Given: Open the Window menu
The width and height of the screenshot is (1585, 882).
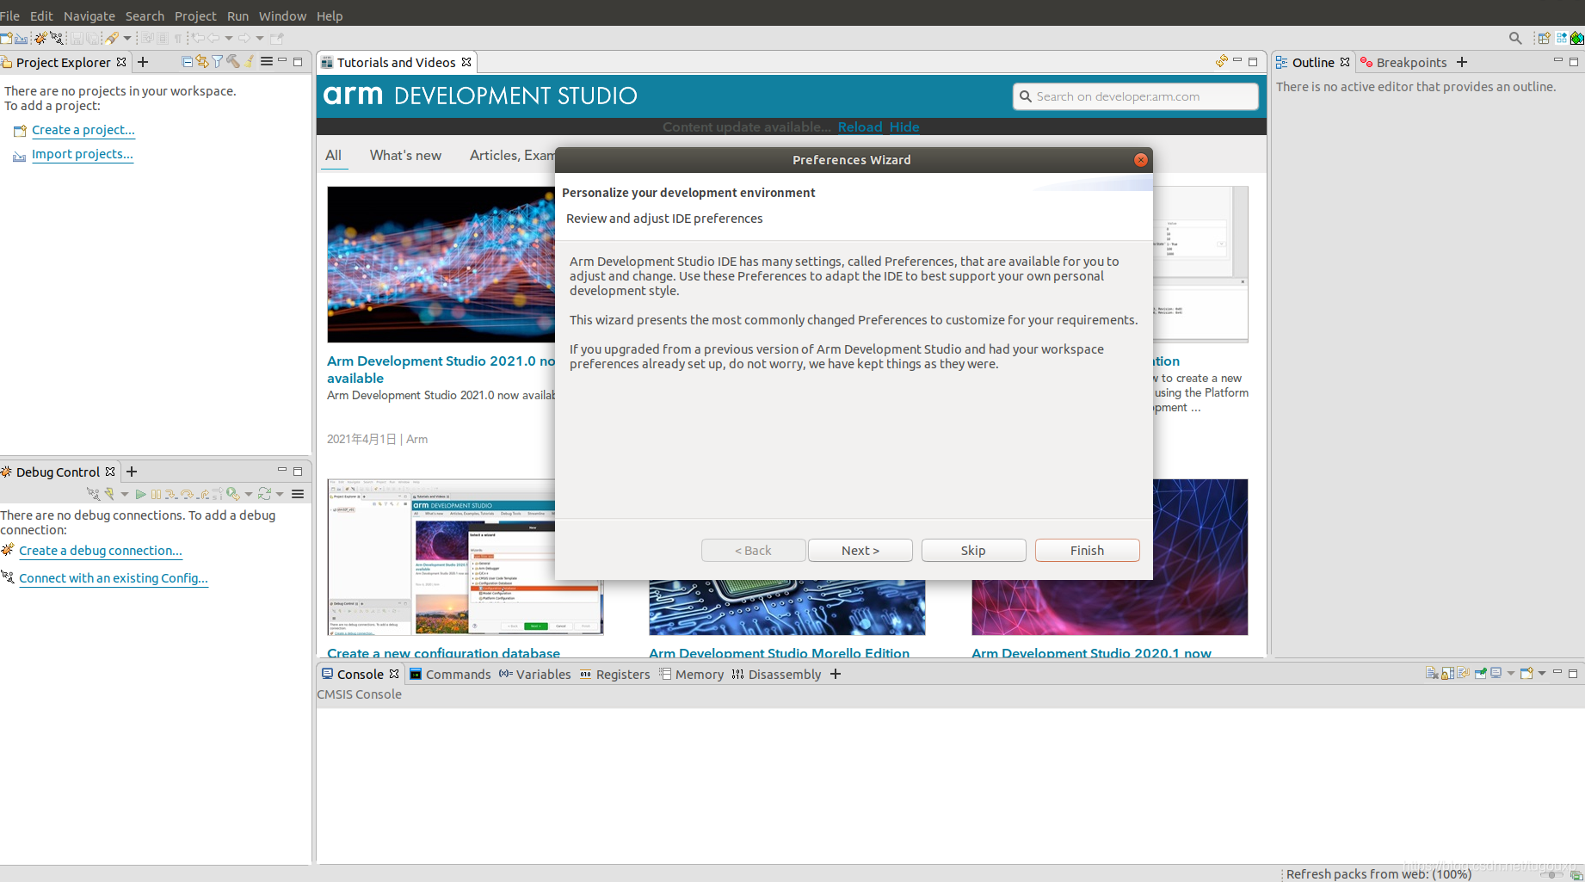Looking at the screenshot, I should pos(282,15).
